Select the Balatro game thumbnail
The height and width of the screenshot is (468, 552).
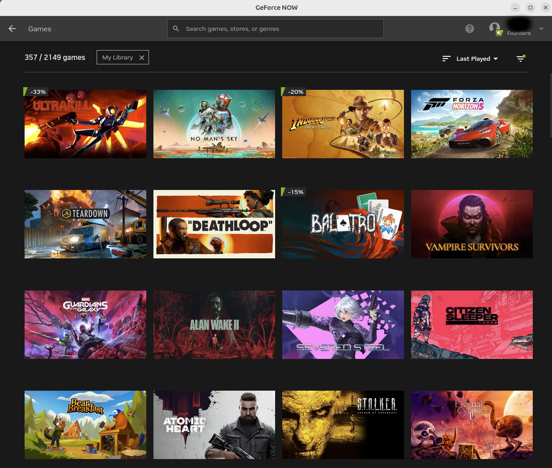[x=343, y=224]
